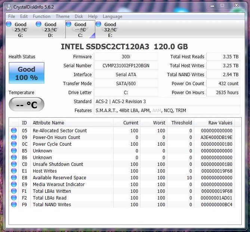Click status orb of Available Reserved Space
This screenshot has width=250, height=232.
click(14, 177)
